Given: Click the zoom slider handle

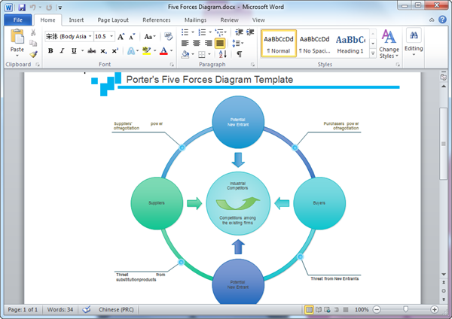Looking at the screenshot, I should pos(406,310).
